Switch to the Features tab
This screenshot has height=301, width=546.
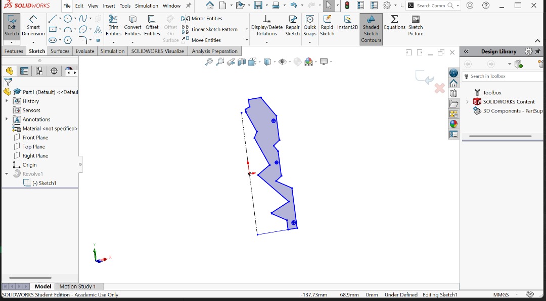click(x=14, y=51)
